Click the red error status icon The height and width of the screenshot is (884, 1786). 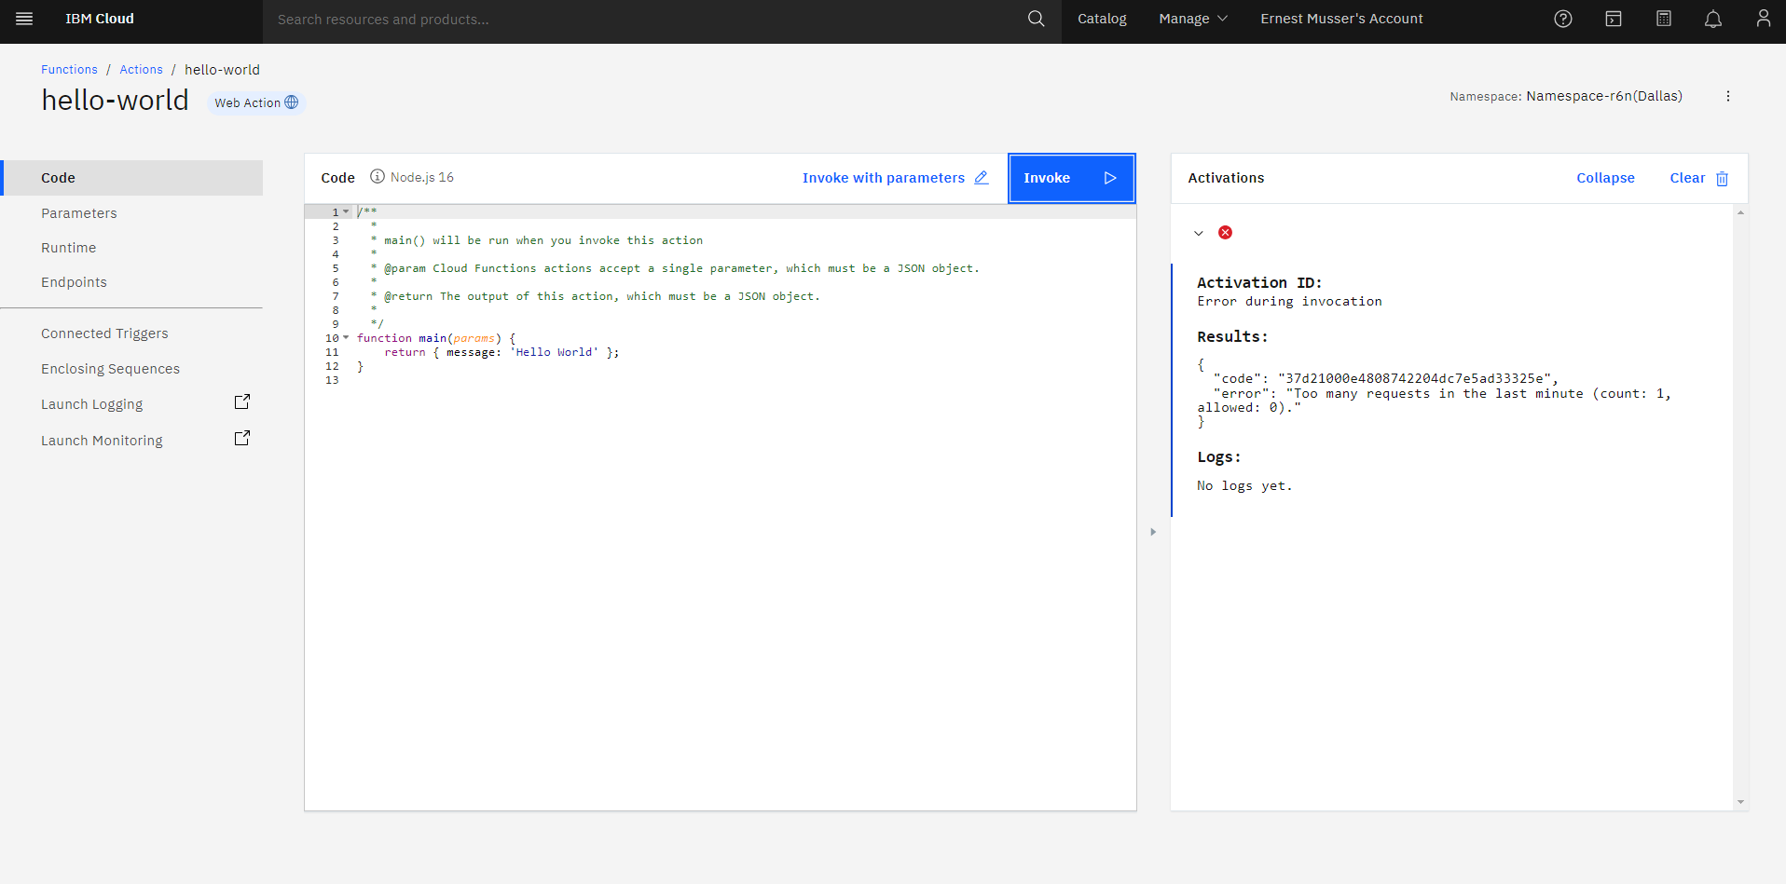tap(1225, 232)
